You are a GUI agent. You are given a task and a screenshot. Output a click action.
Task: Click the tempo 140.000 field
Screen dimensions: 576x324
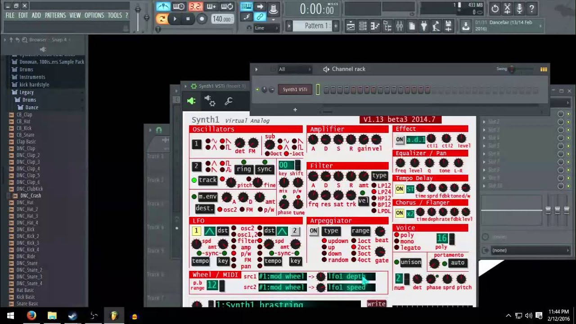[222, 19]
